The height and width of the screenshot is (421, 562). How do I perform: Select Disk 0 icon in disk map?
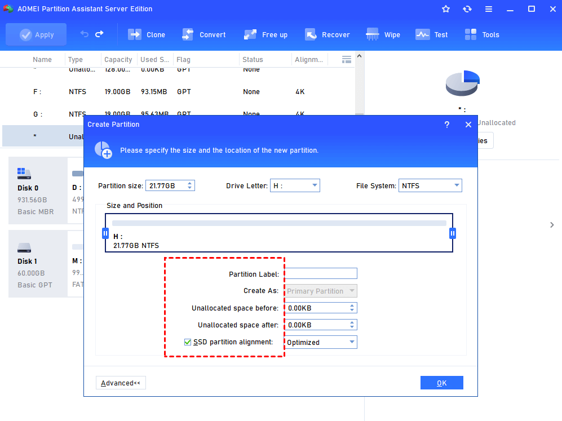click(24, 174)
